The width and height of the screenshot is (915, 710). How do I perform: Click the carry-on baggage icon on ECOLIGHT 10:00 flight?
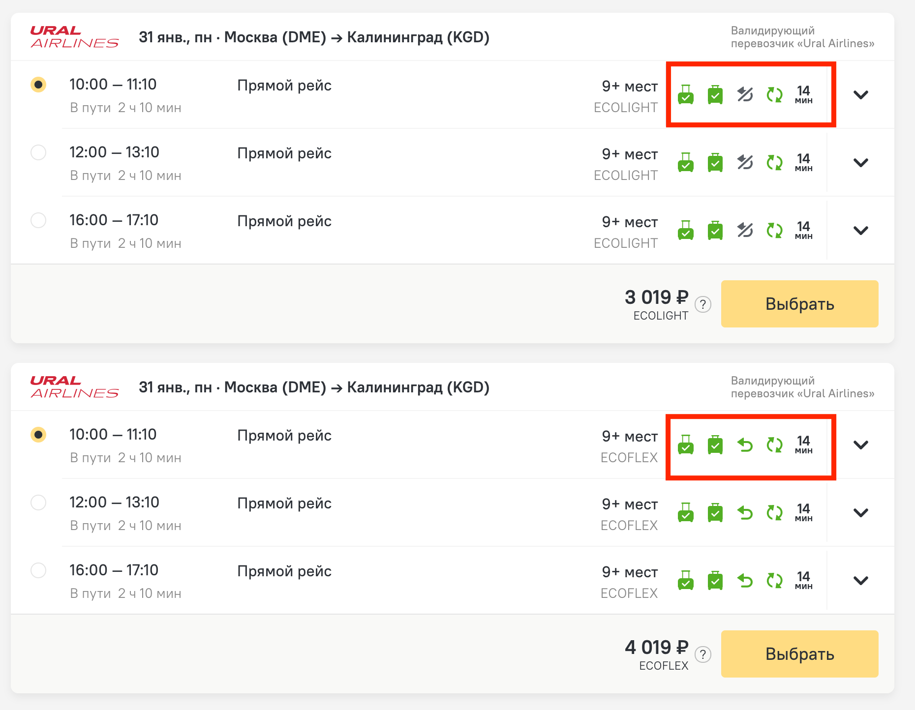(x=685, y=94)
